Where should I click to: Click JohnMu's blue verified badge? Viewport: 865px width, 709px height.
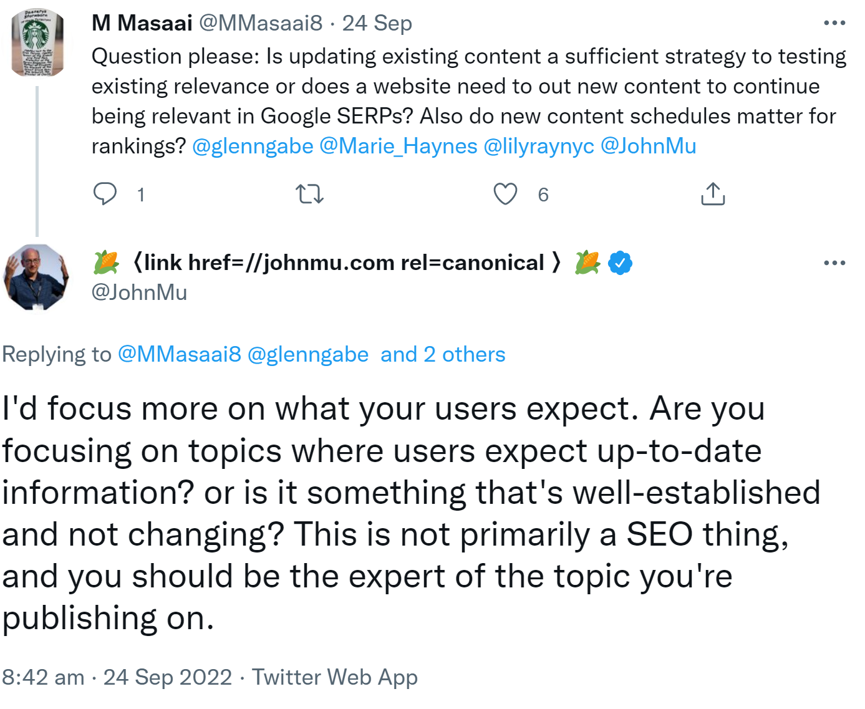(621, 263)
